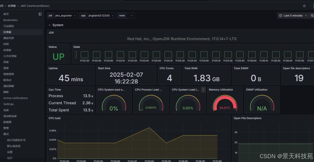This screenshot has height=162, width=314.
Task: Click the 仪表板 breadcrumb link
Action: pyautogui.click(x=12, y=6)
